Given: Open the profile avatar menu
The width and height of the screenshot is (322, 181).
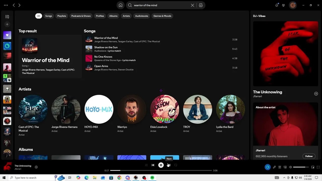Looking at the screenshot, I should click(x=293, y=5).
